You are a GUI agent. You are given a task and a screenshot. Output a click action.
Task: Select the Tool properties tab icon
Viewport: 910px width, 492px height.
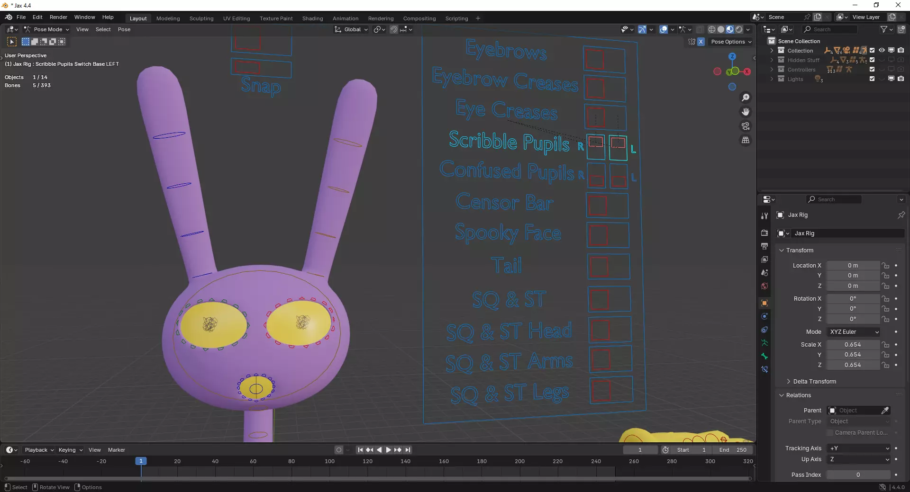point(764,216)
